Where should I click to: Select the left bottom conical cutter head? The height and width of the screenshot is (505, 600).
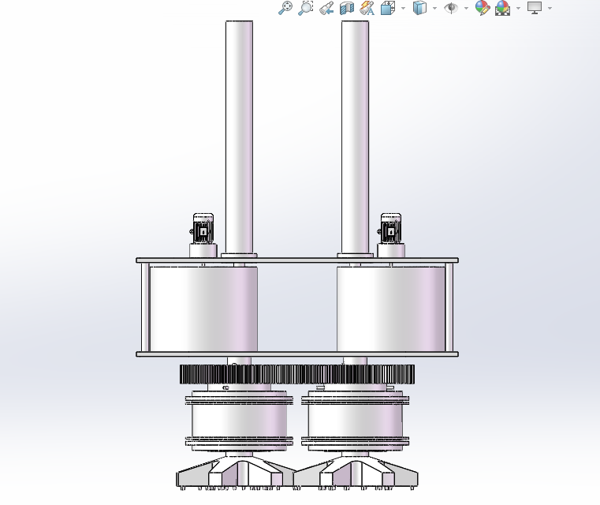click(x=236, y=473)
